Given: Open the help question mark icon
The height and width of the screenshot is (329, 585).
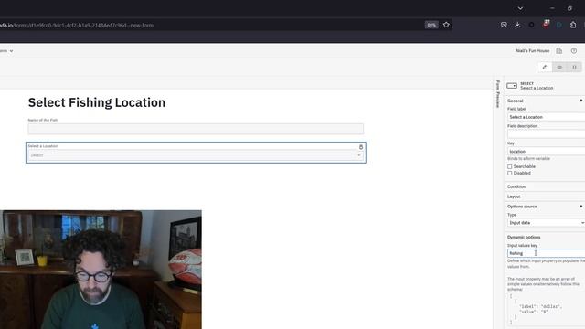Looking at the screenshot, I should coord(574,51).
